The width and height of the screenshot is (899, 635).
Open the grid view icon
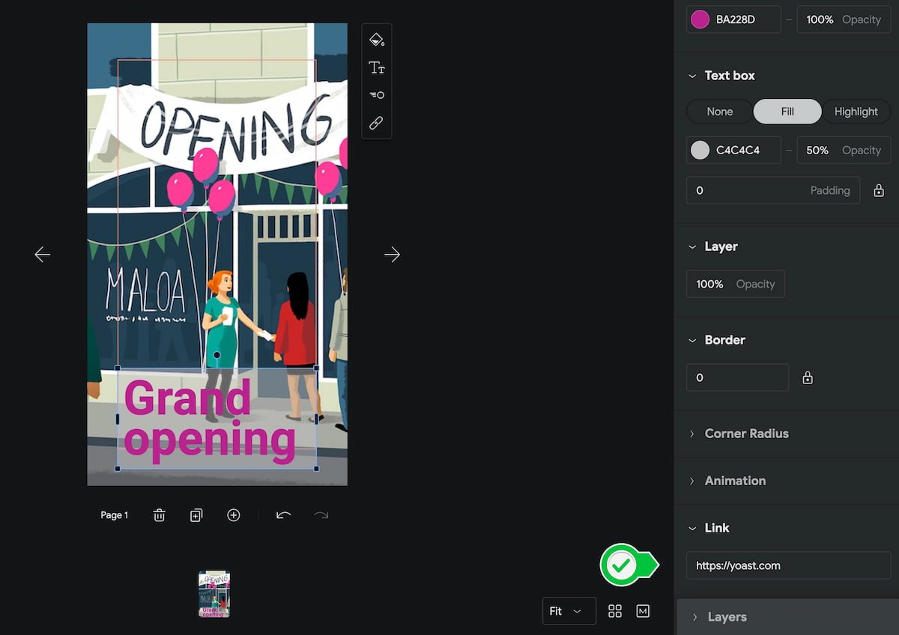click(x=615, y=611)
